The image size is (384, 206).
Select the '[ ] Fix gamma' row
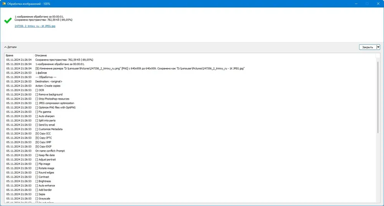(x=190, y=112)
